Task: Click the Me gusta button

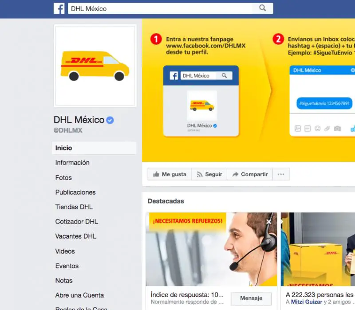Action: click(x=170, y=174)
